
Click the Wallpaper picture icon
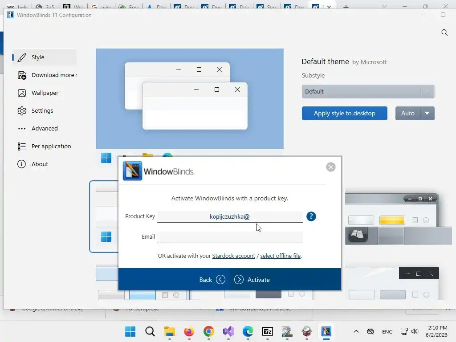click(x=22, y=93)
